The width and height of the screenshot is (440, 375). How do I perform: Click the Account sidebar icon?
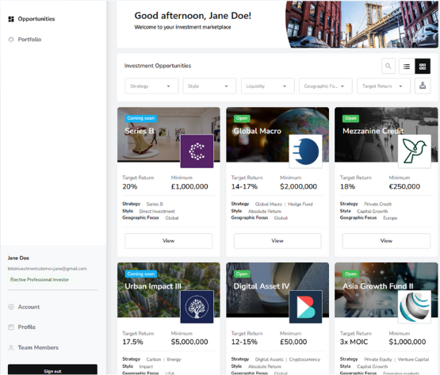coord(11,307)
